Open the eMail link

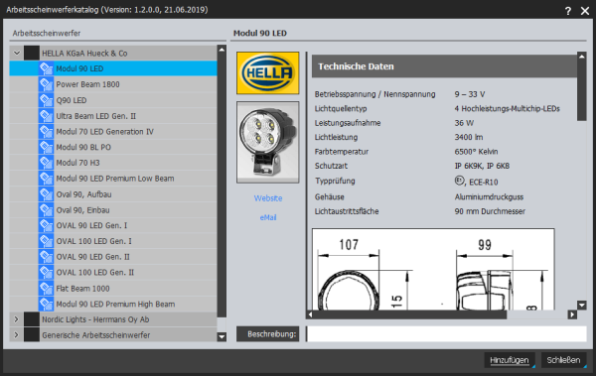268,217
